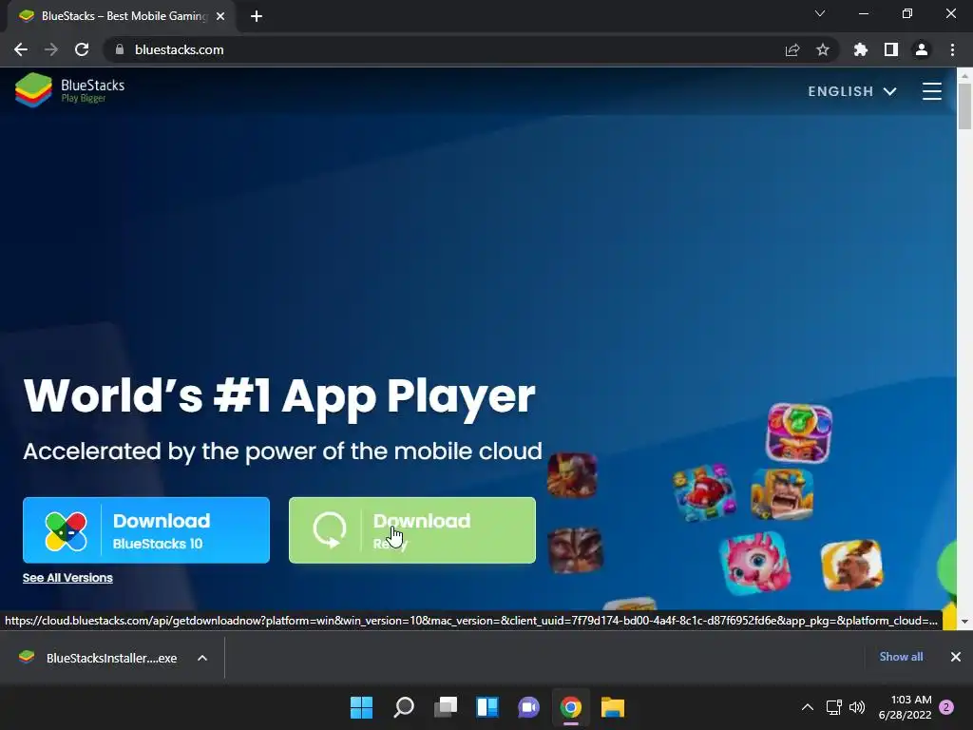
Task: Go back to the previous page
Action: tap(21, 49)
